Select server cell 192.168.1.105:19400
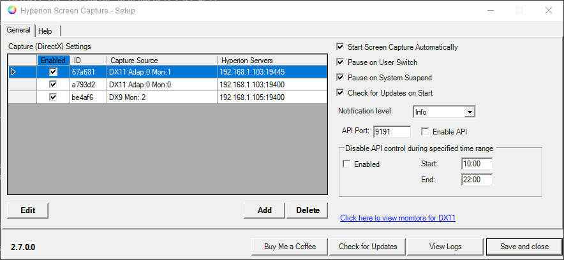This screenshot has width=564, height=260. [x=272, y=97]
